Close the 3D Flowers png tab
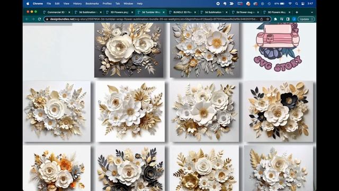The width and height of the screenshot is (339, 191). click(x=132, y=12)
